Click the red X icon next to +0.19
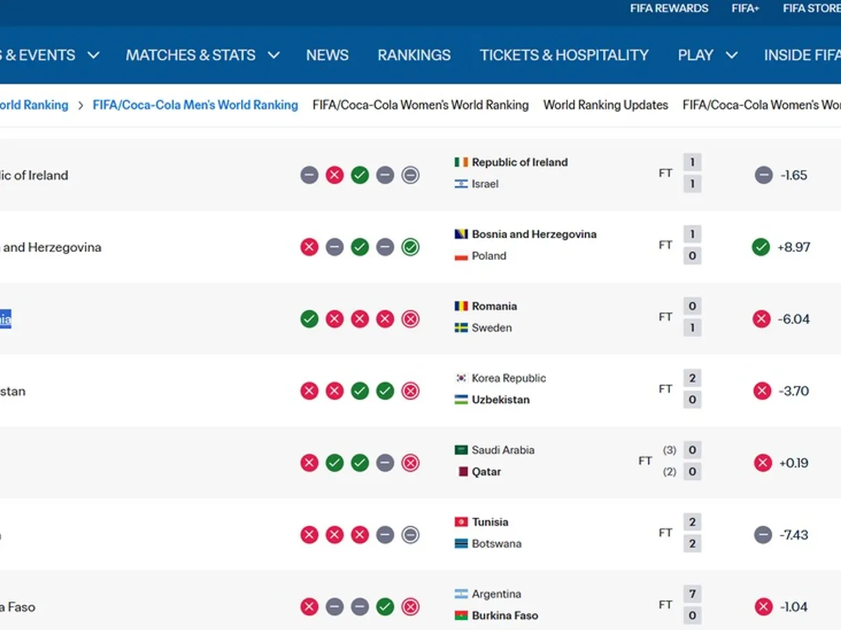 [763, 463]
